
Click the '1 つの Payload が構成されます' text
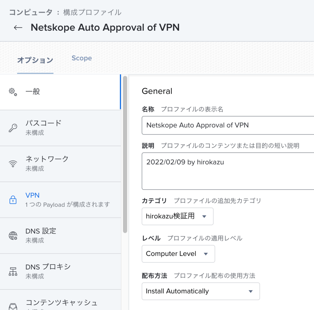point(68,205)
